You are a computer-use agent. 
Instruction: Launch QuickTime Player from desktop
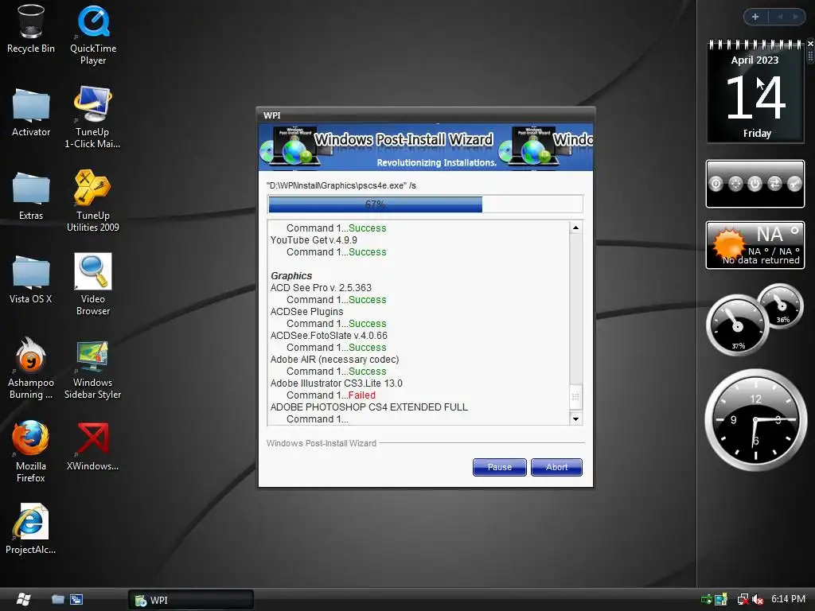(93, 34)
